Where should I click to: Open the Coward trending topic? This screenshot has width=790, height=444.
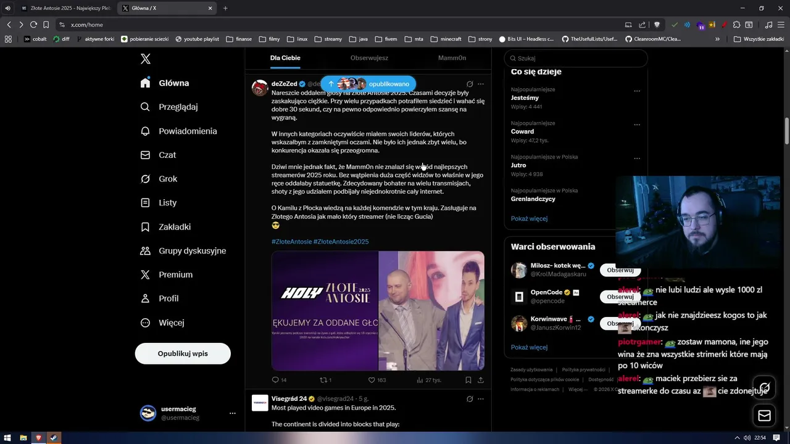click(x=522, y=131)
